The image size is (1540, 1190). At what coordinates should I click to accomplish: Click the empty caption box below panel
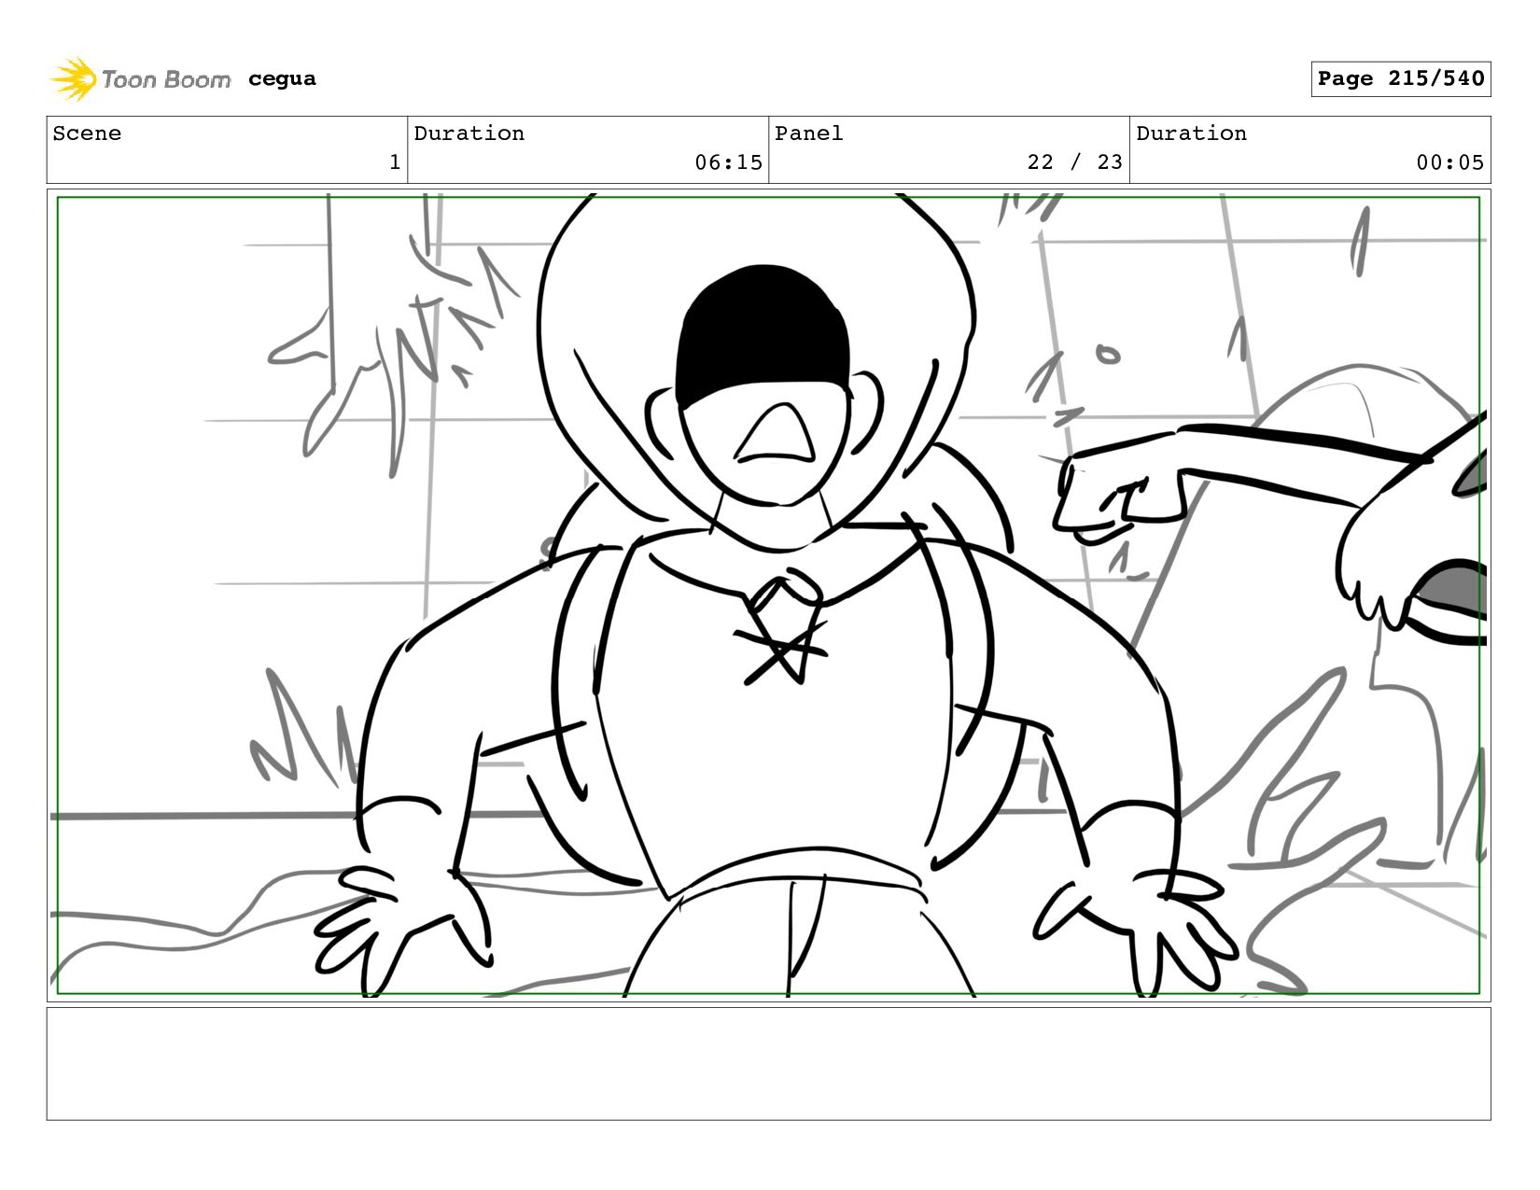(x=768, y=1063)
